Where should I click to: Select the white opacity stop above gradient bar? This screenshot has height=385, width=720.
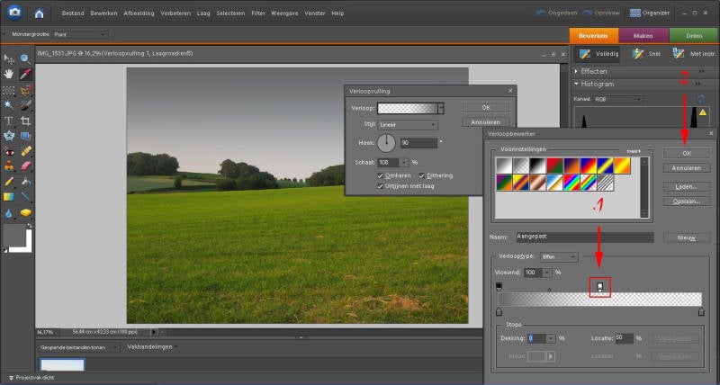point(600,287)
